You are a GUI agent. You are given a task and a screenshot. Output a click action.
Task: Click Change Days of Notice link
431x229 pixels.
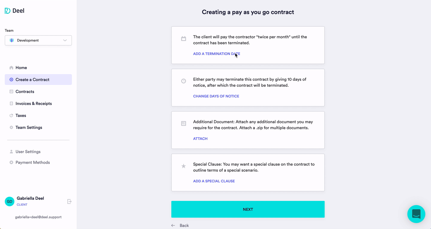click(216, 96)
